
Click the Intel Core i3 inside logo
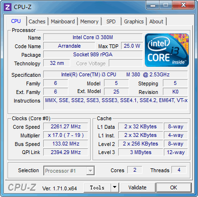pos(167,50)
